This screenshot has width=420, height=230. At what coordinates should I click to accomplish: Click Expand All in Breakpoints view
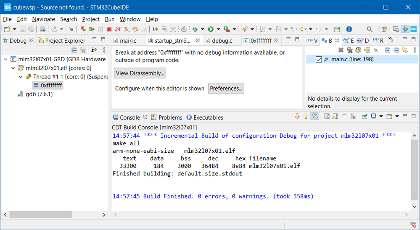point(388,50)
